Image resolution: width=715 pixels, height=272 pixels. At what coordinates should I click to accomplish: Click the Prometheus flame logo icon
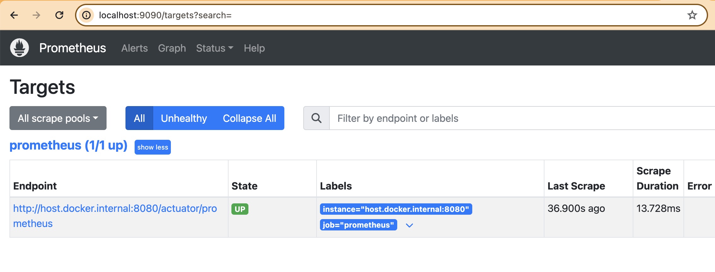20,48
